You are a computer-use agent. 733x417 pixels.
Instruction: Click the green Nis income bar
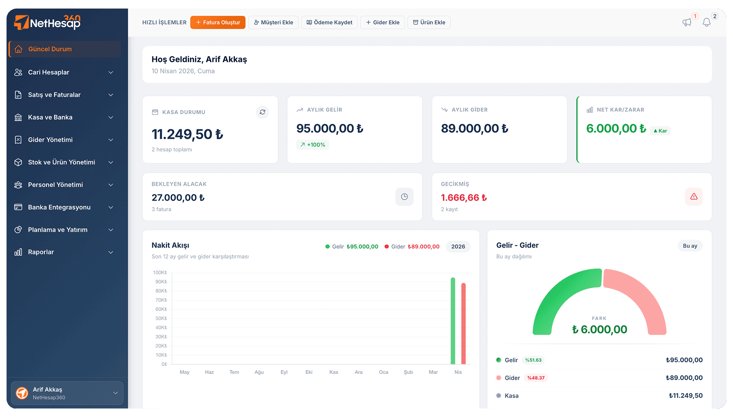point(453,321)
